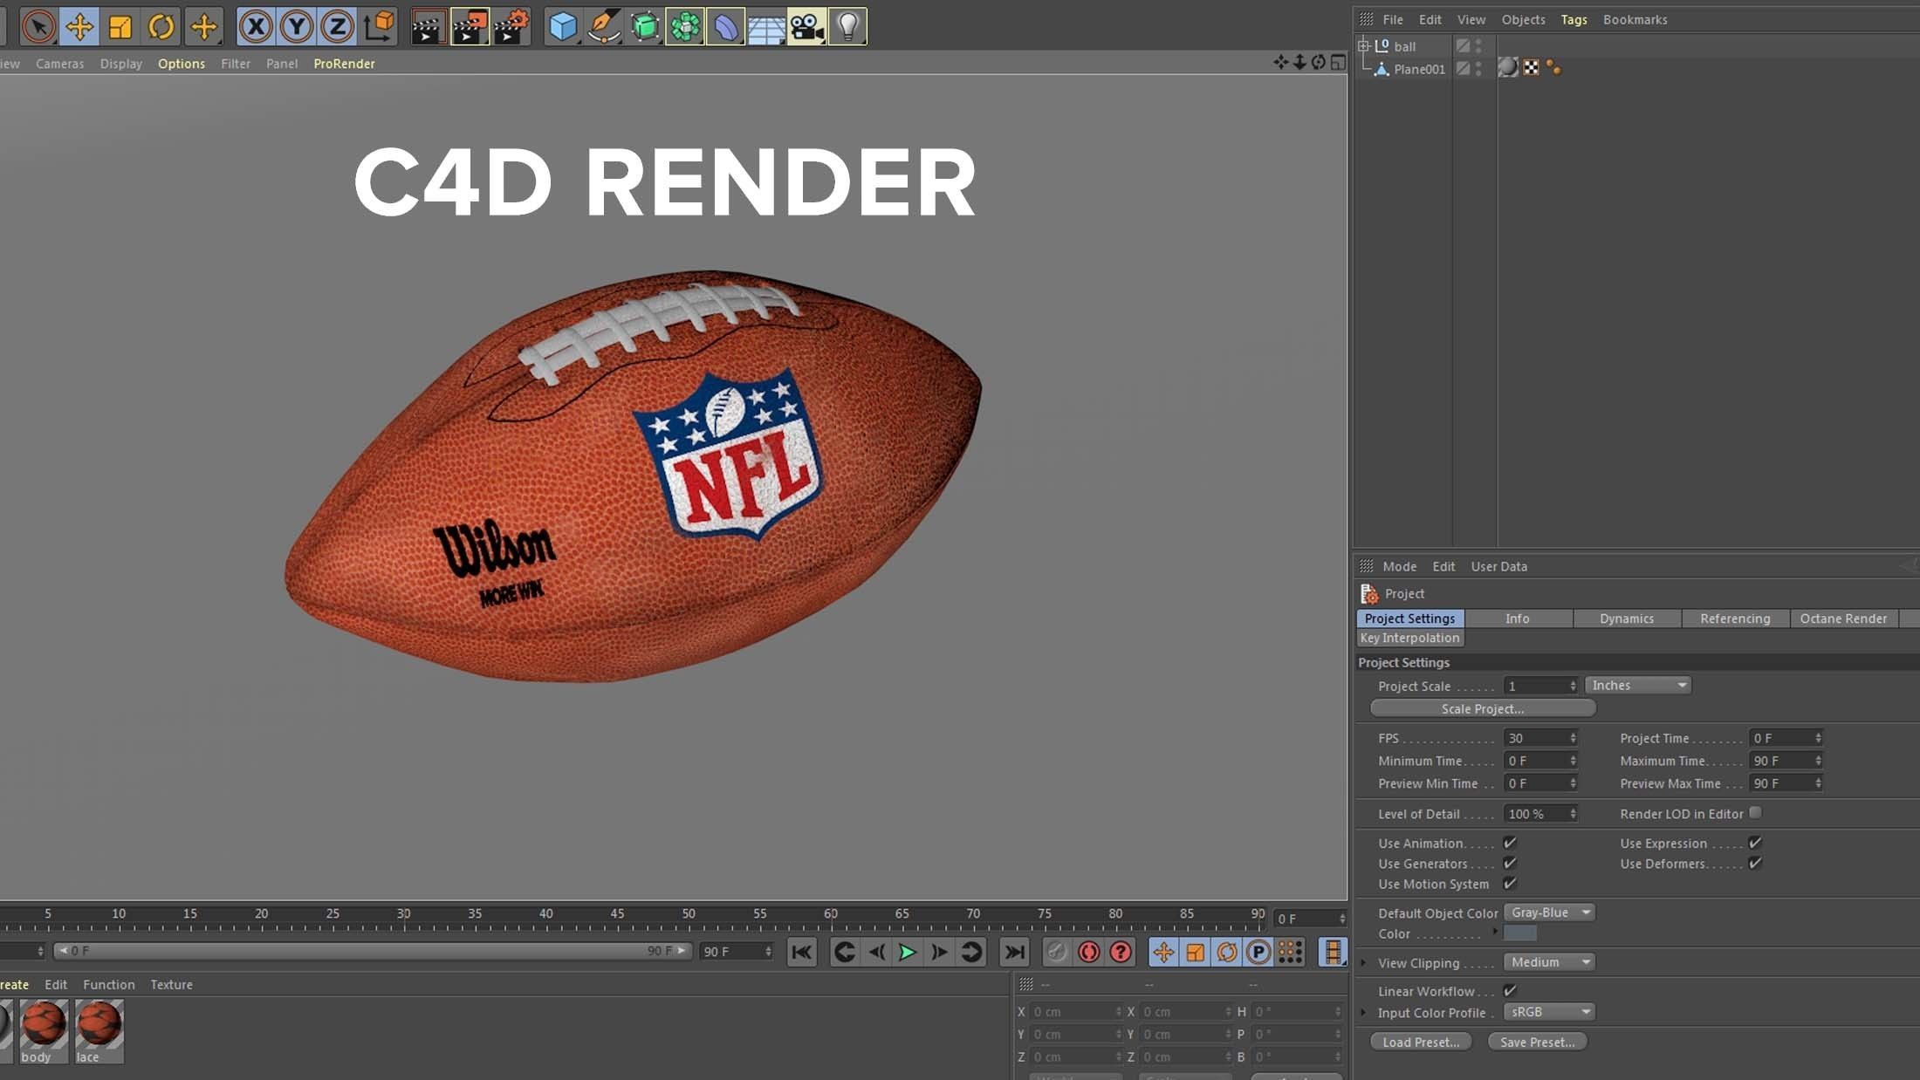Toggle Use Expression checkbox
Image resolution: width=1920 pixels, height=1080 pixels.
pos(1755,843)
